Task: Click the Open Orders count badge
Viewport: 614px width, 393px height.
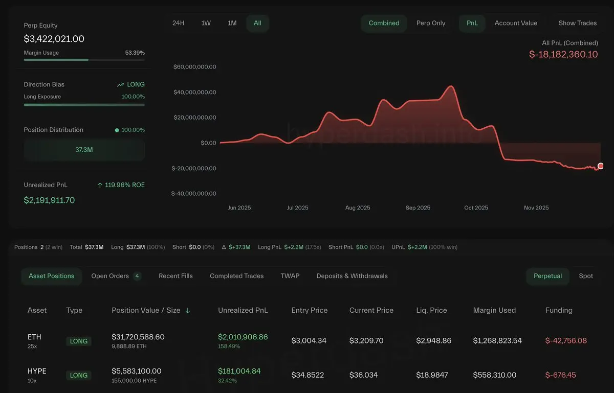Action: (137, 276)
